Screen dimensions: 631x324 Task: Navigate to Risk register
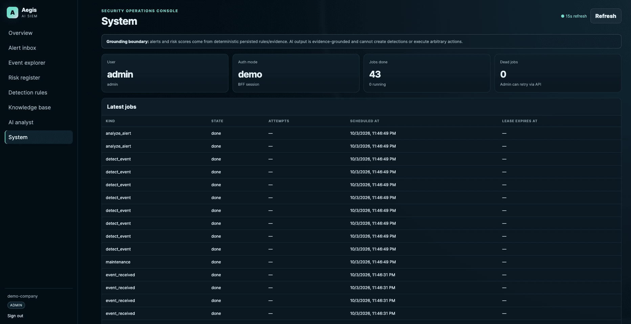click(x=39, y=78)
